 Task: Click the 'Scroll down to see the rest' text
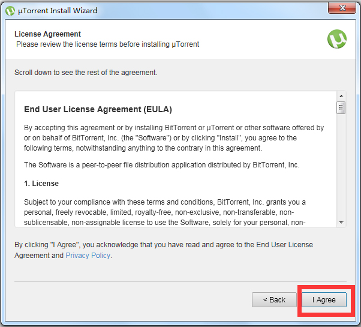click(x=86, y=73)
